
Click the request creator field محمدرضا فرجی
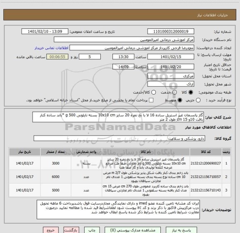click(132, 48)
